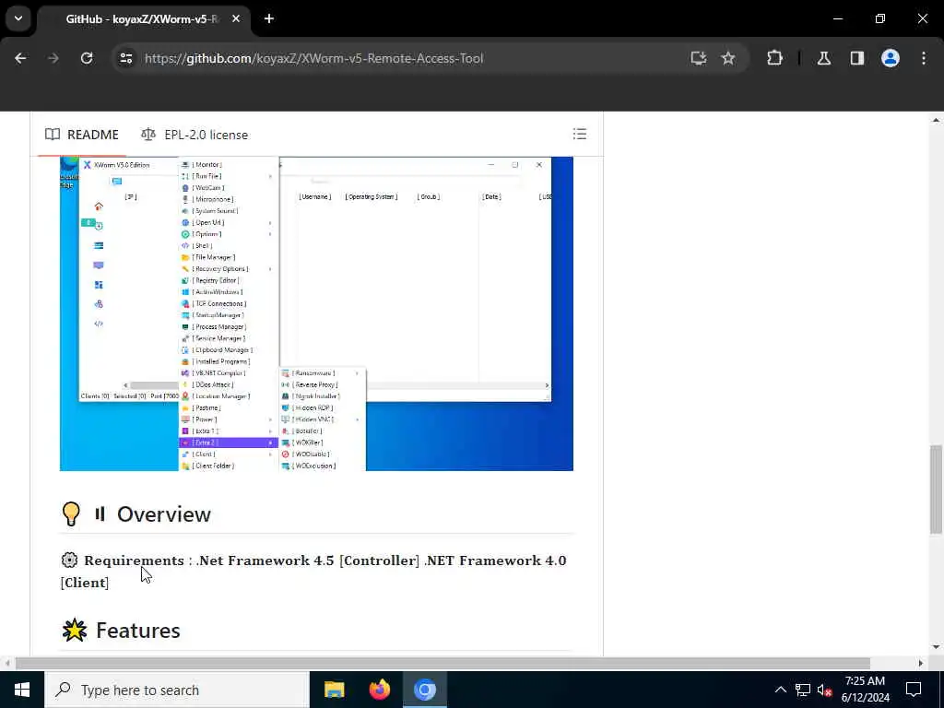The height and width of the screenshot is (708, 944).
Task: Switch to the README tab
Action: pyautogui.click(x=82, y=135)
